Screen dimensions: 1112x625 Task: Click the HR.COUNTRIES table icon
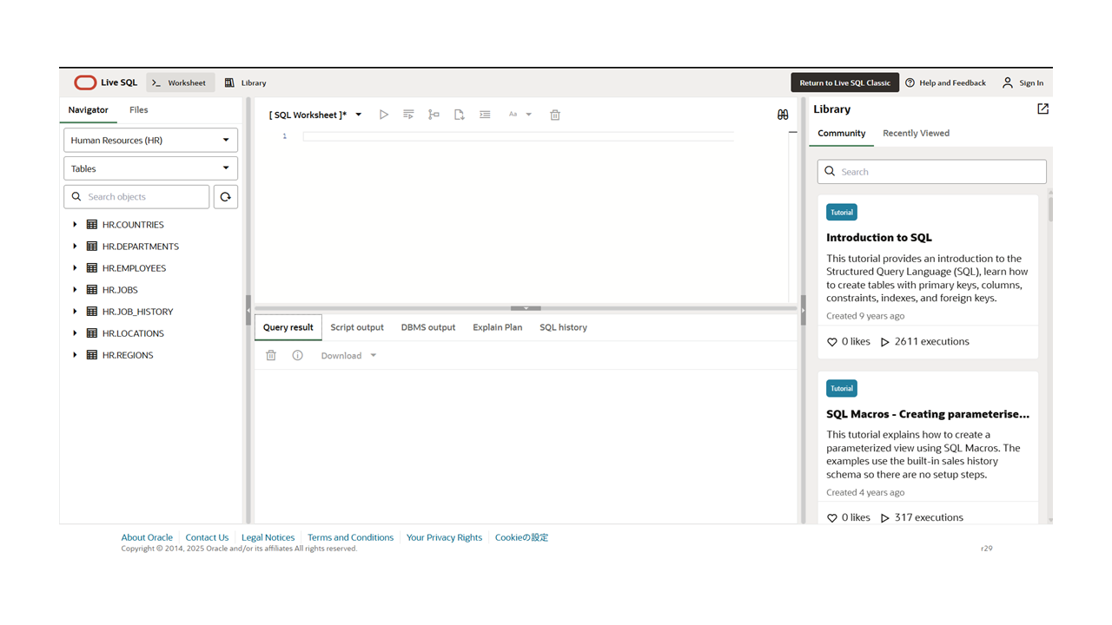click(92, 225)
